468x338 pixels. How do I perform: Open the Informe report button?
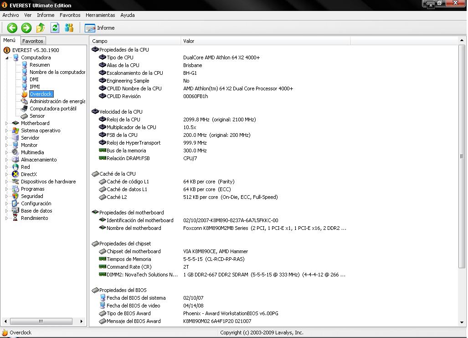pos(100,28)
